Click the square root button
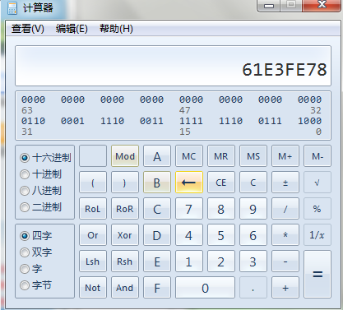This screenshot has height=310, width=343. [318, 183]
